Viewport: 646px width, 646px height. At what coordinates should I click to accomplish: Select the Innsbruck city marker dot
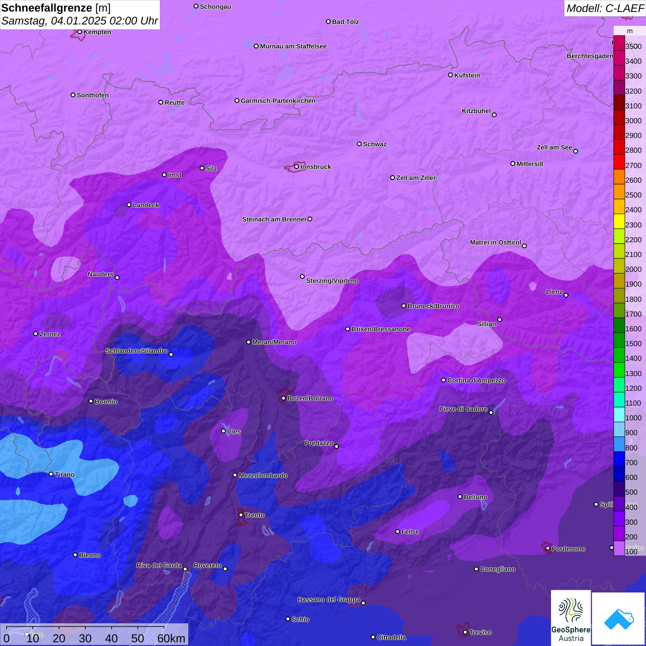coord(297,167)
